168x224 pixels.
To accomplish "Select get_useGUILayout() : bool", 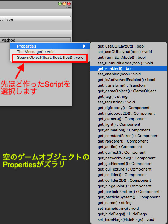I will 128,46.
